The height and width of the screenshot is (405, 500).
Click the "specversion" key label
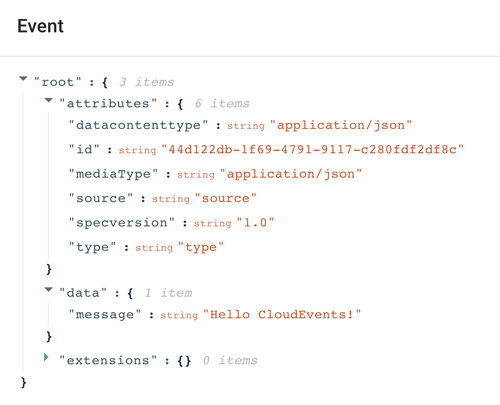click(122, 223)
